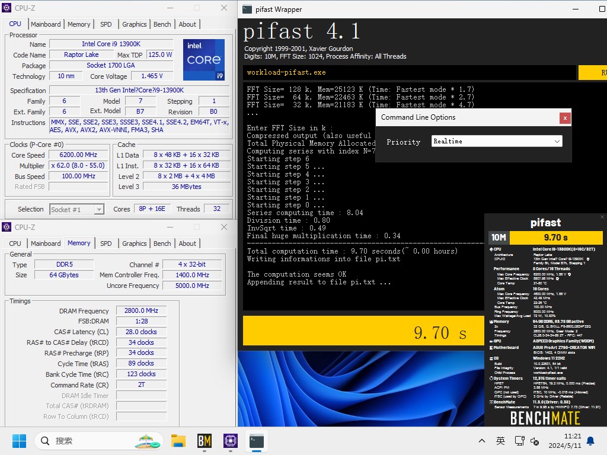Click the workload-pifast.exe command field
The image size is (607, 455).
tap(410, 72)
